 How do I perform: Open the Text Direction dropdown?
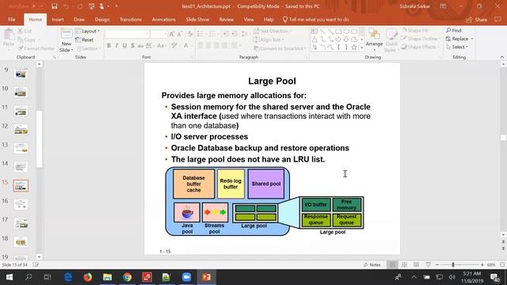coord(273,31)
